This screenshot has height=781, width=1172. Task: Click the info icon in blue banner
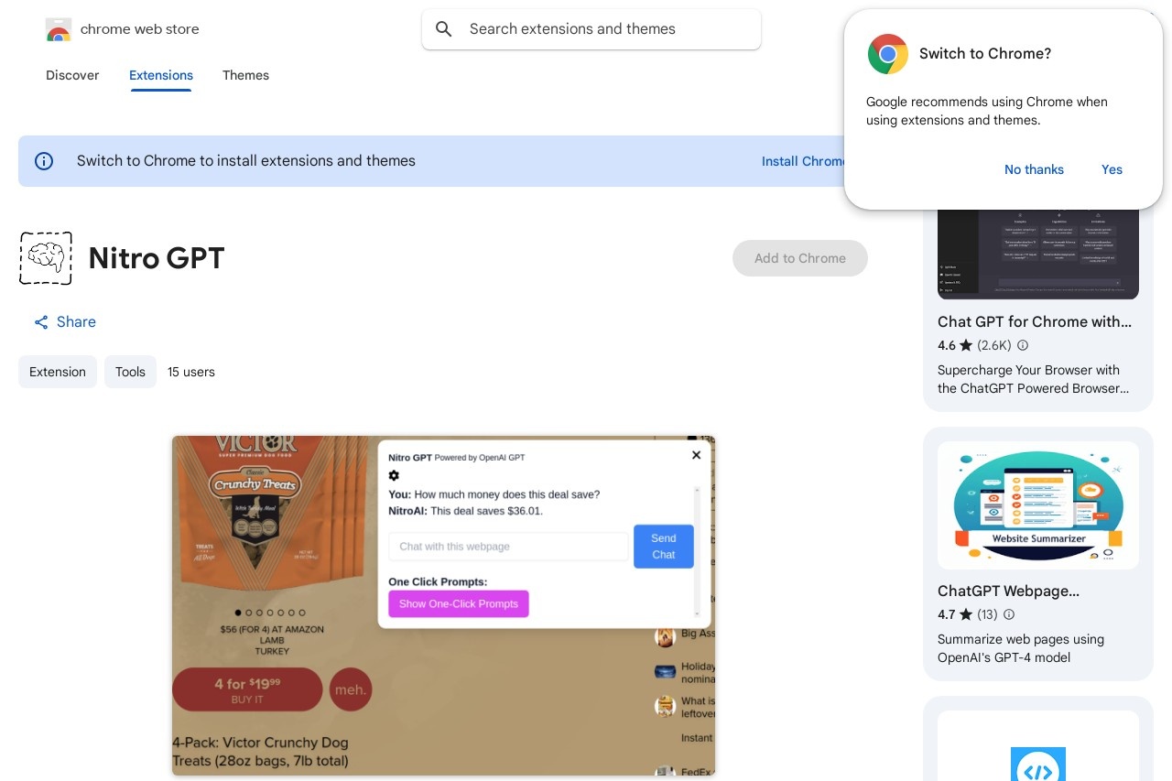[44, 161]
